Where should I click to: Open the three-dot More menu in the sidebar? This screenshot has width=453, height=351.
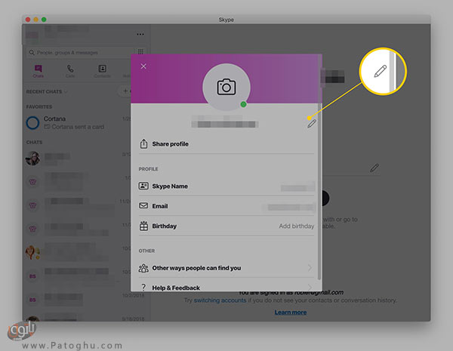tap(140, 35)
